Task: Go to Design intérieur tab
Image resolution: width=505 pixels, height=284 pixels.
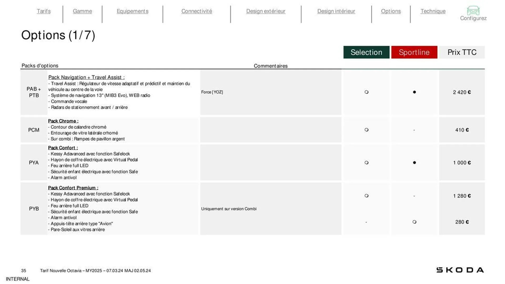Action: (x=336, y=11)
